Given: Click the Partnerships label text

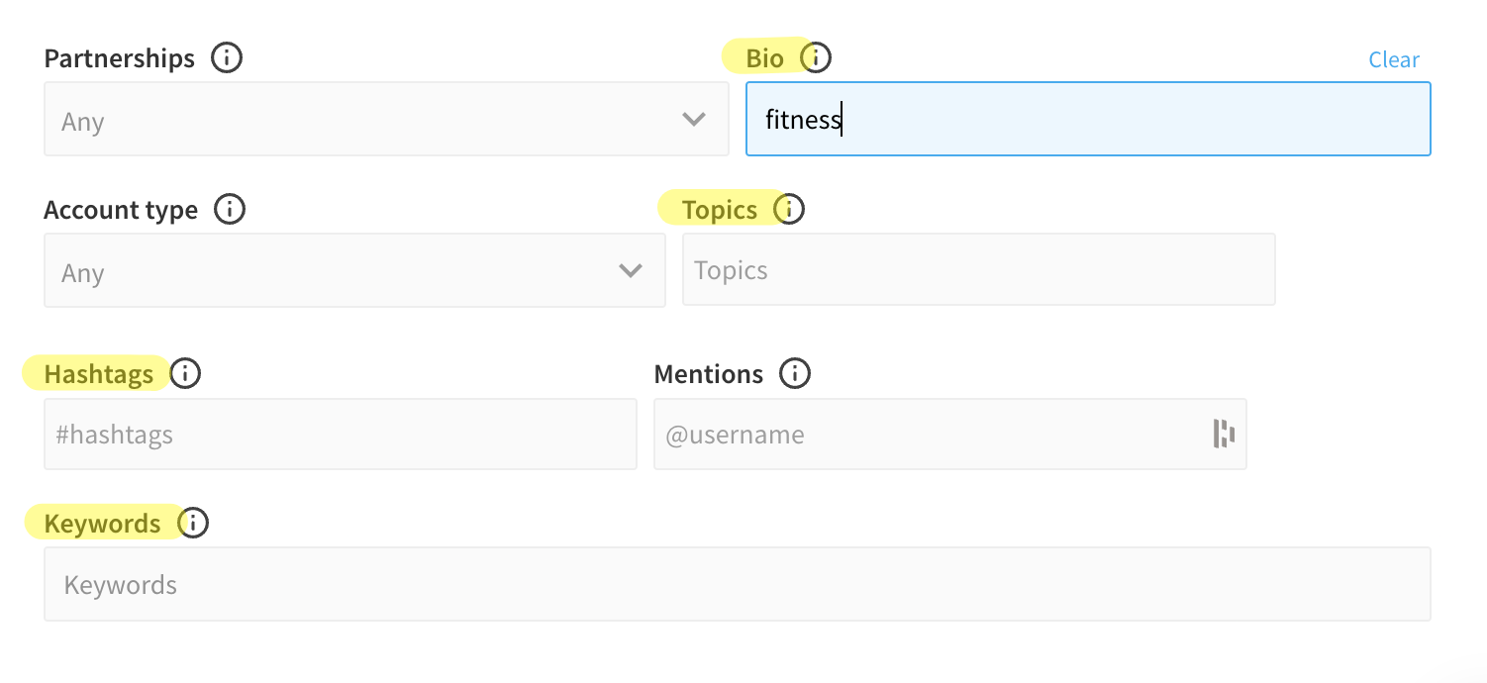Looking at the screenshot, I should (120, 58).
